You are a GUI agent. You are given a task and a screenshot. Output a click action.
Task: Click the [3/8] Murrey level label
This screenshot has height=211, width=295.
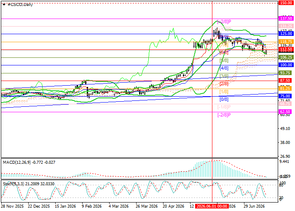(x=224, y=76)
